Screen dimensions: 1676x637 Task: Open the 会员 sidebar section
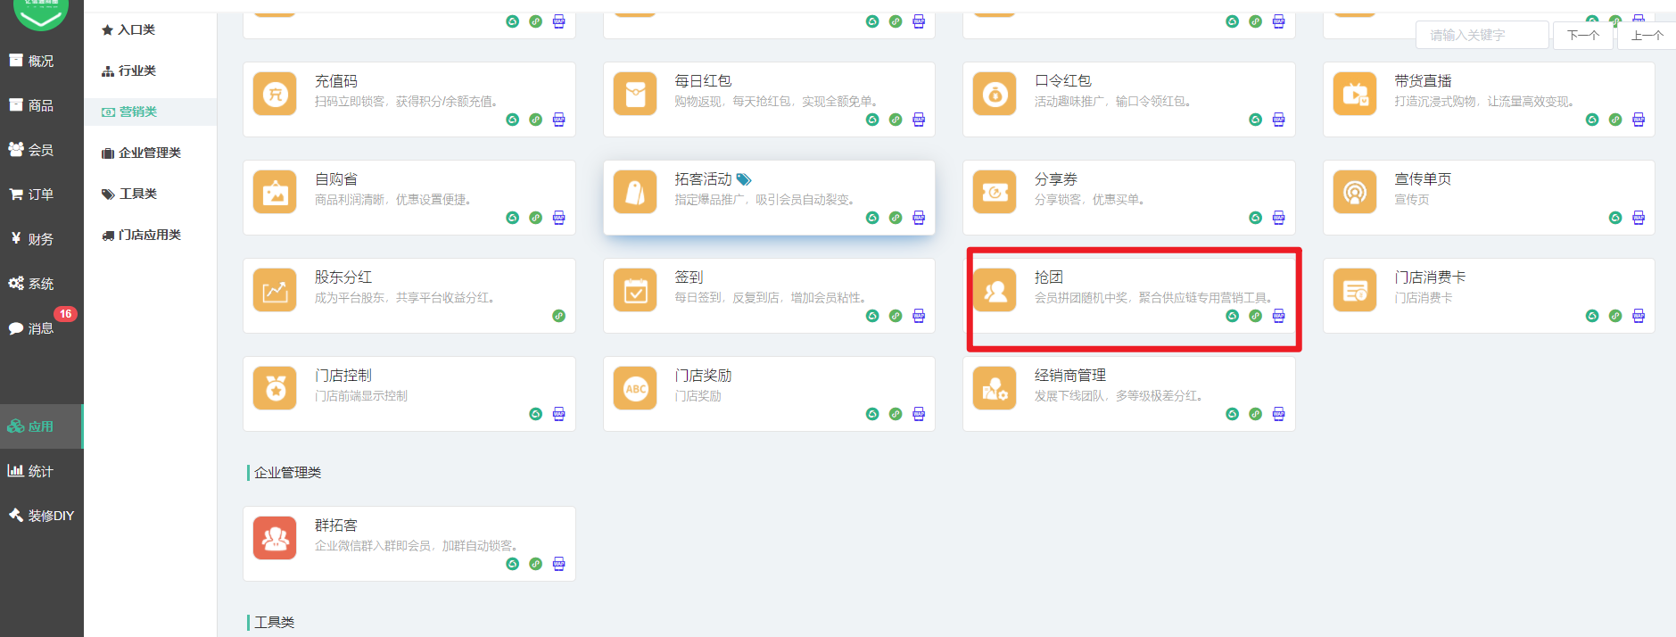(x=41, y=150)
